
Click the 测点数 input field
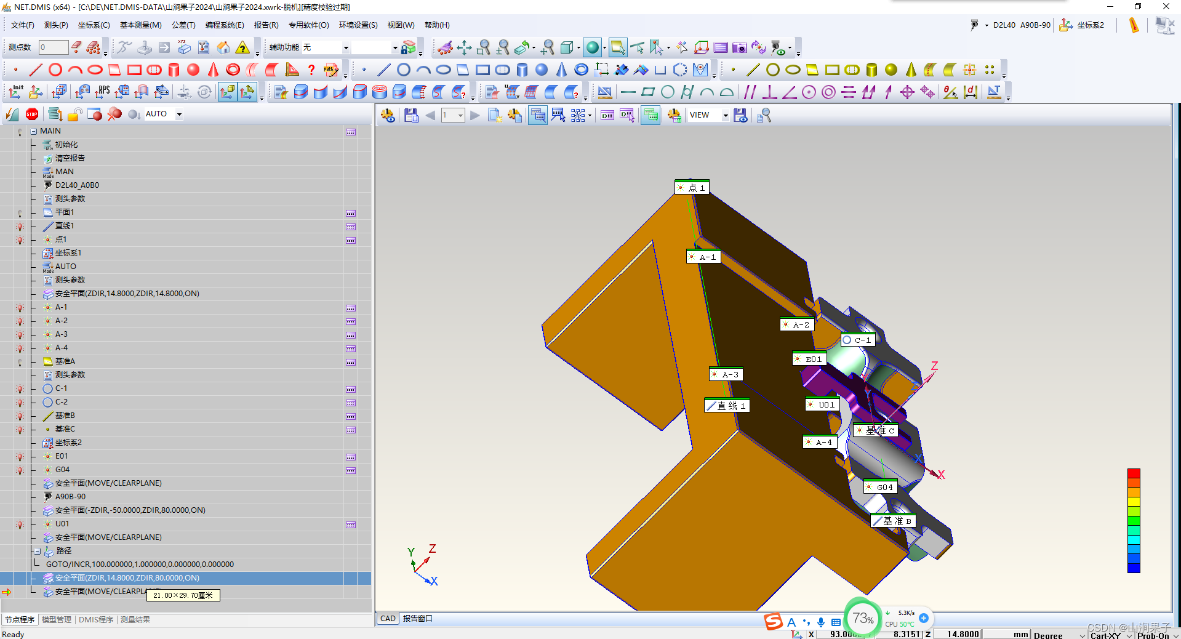[x=53, y=47]
